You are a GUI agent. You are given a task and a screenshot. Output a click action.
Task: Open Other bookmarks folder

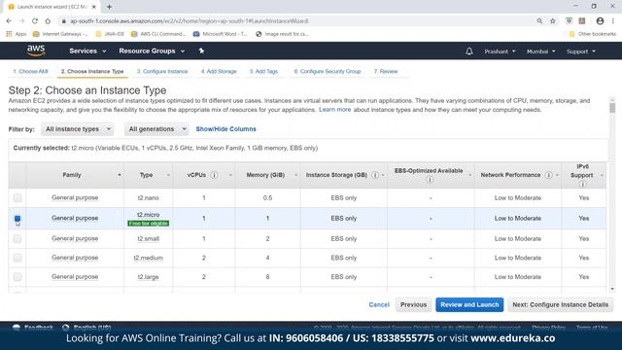(592, 34)
